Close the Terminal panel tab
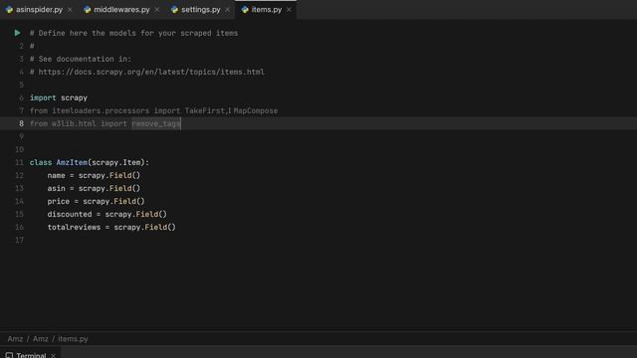The image size is (637, 358). tap(53, 355)
